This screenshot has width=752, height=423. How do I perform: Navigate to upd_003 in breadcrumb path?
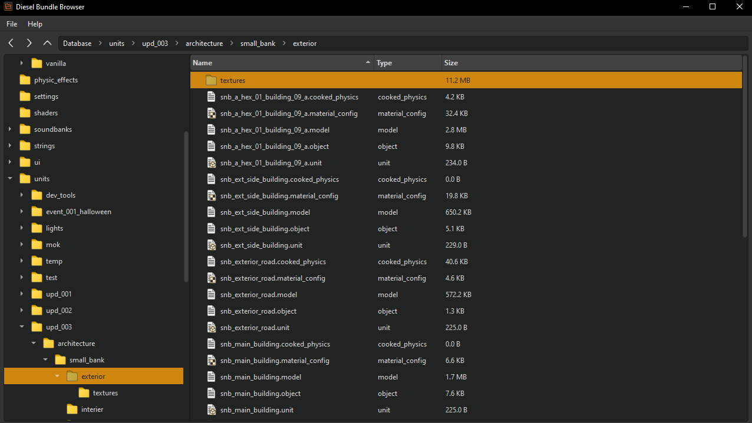click(x=155, y=44)
